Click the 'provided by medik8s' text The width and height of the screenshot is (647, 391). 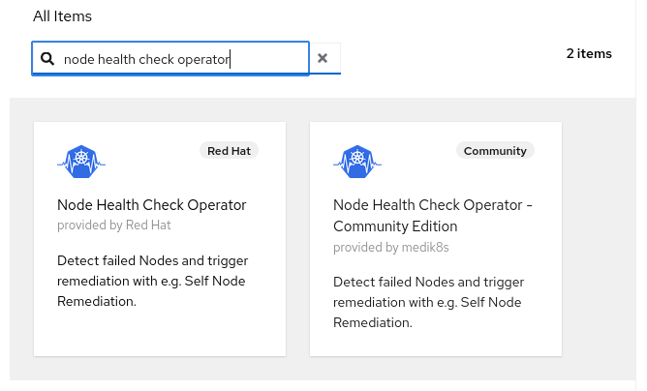390,247
